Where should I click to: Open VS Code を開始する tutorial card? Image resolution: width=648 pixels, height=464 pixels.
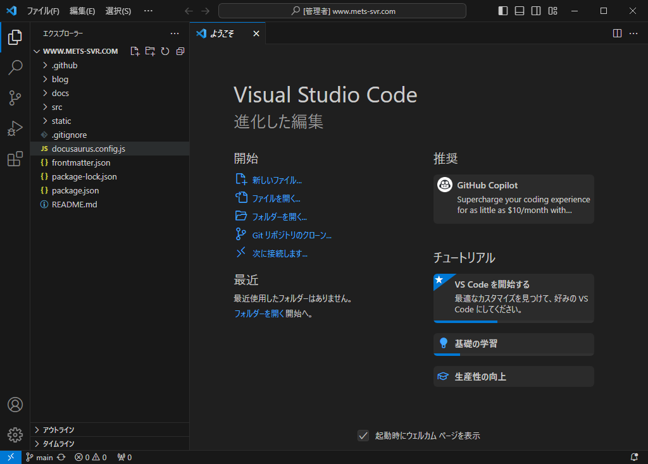click(514, 298)
